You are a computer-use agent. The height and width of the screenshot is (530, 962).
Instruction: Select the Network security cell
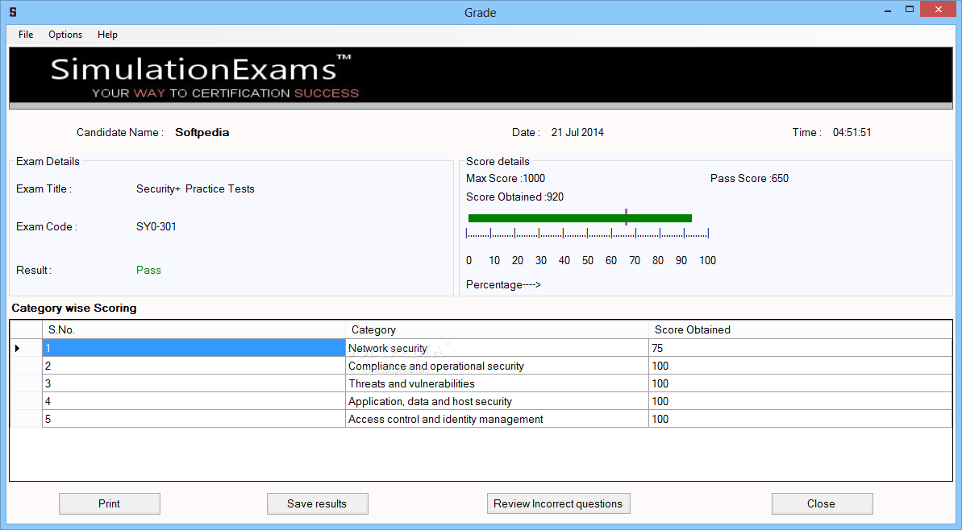click(497, 348)
